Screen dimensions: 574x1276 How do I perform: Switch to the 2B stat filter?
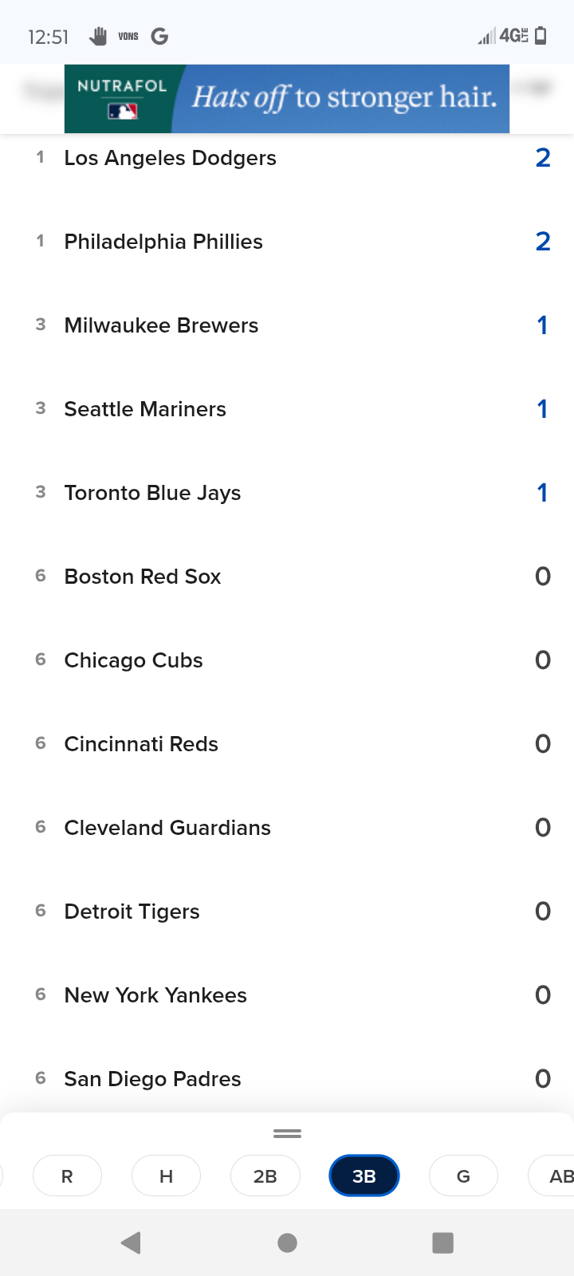(265, 1176)
